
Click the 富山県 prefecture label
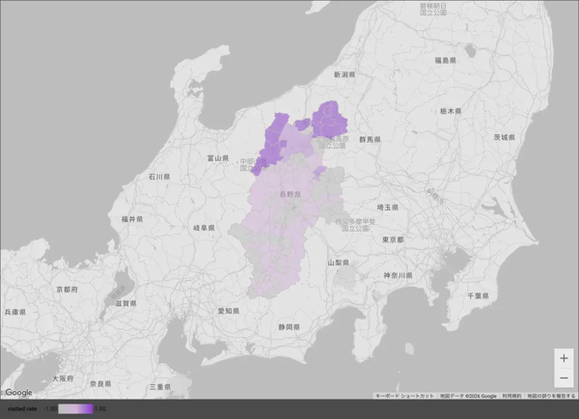pos(218,158)
